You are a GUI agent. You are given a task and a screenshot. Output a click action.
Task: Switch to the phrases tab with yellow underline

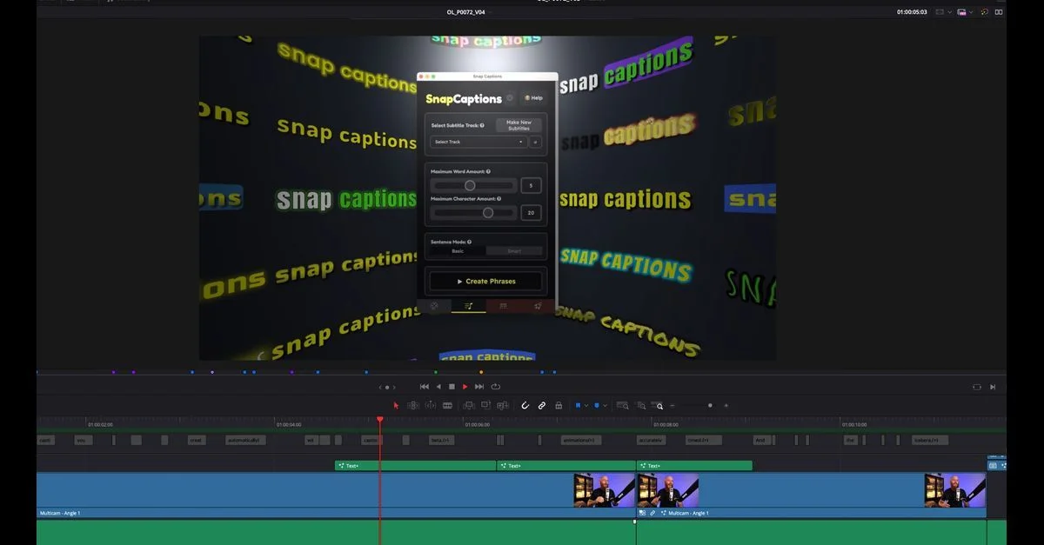click(x=469, y=306)
